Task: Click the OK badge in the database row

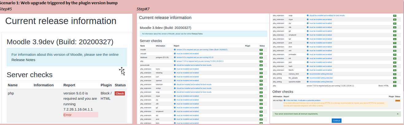Action: pyautogui.click(x=261, y=57)
